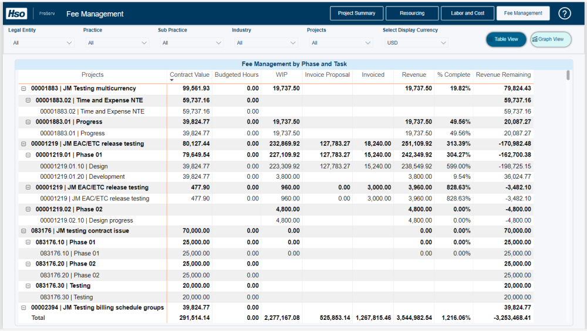Open the Legal Entity dropdown
The width and height of the screenshot is (587, 331).
[41, 43]
